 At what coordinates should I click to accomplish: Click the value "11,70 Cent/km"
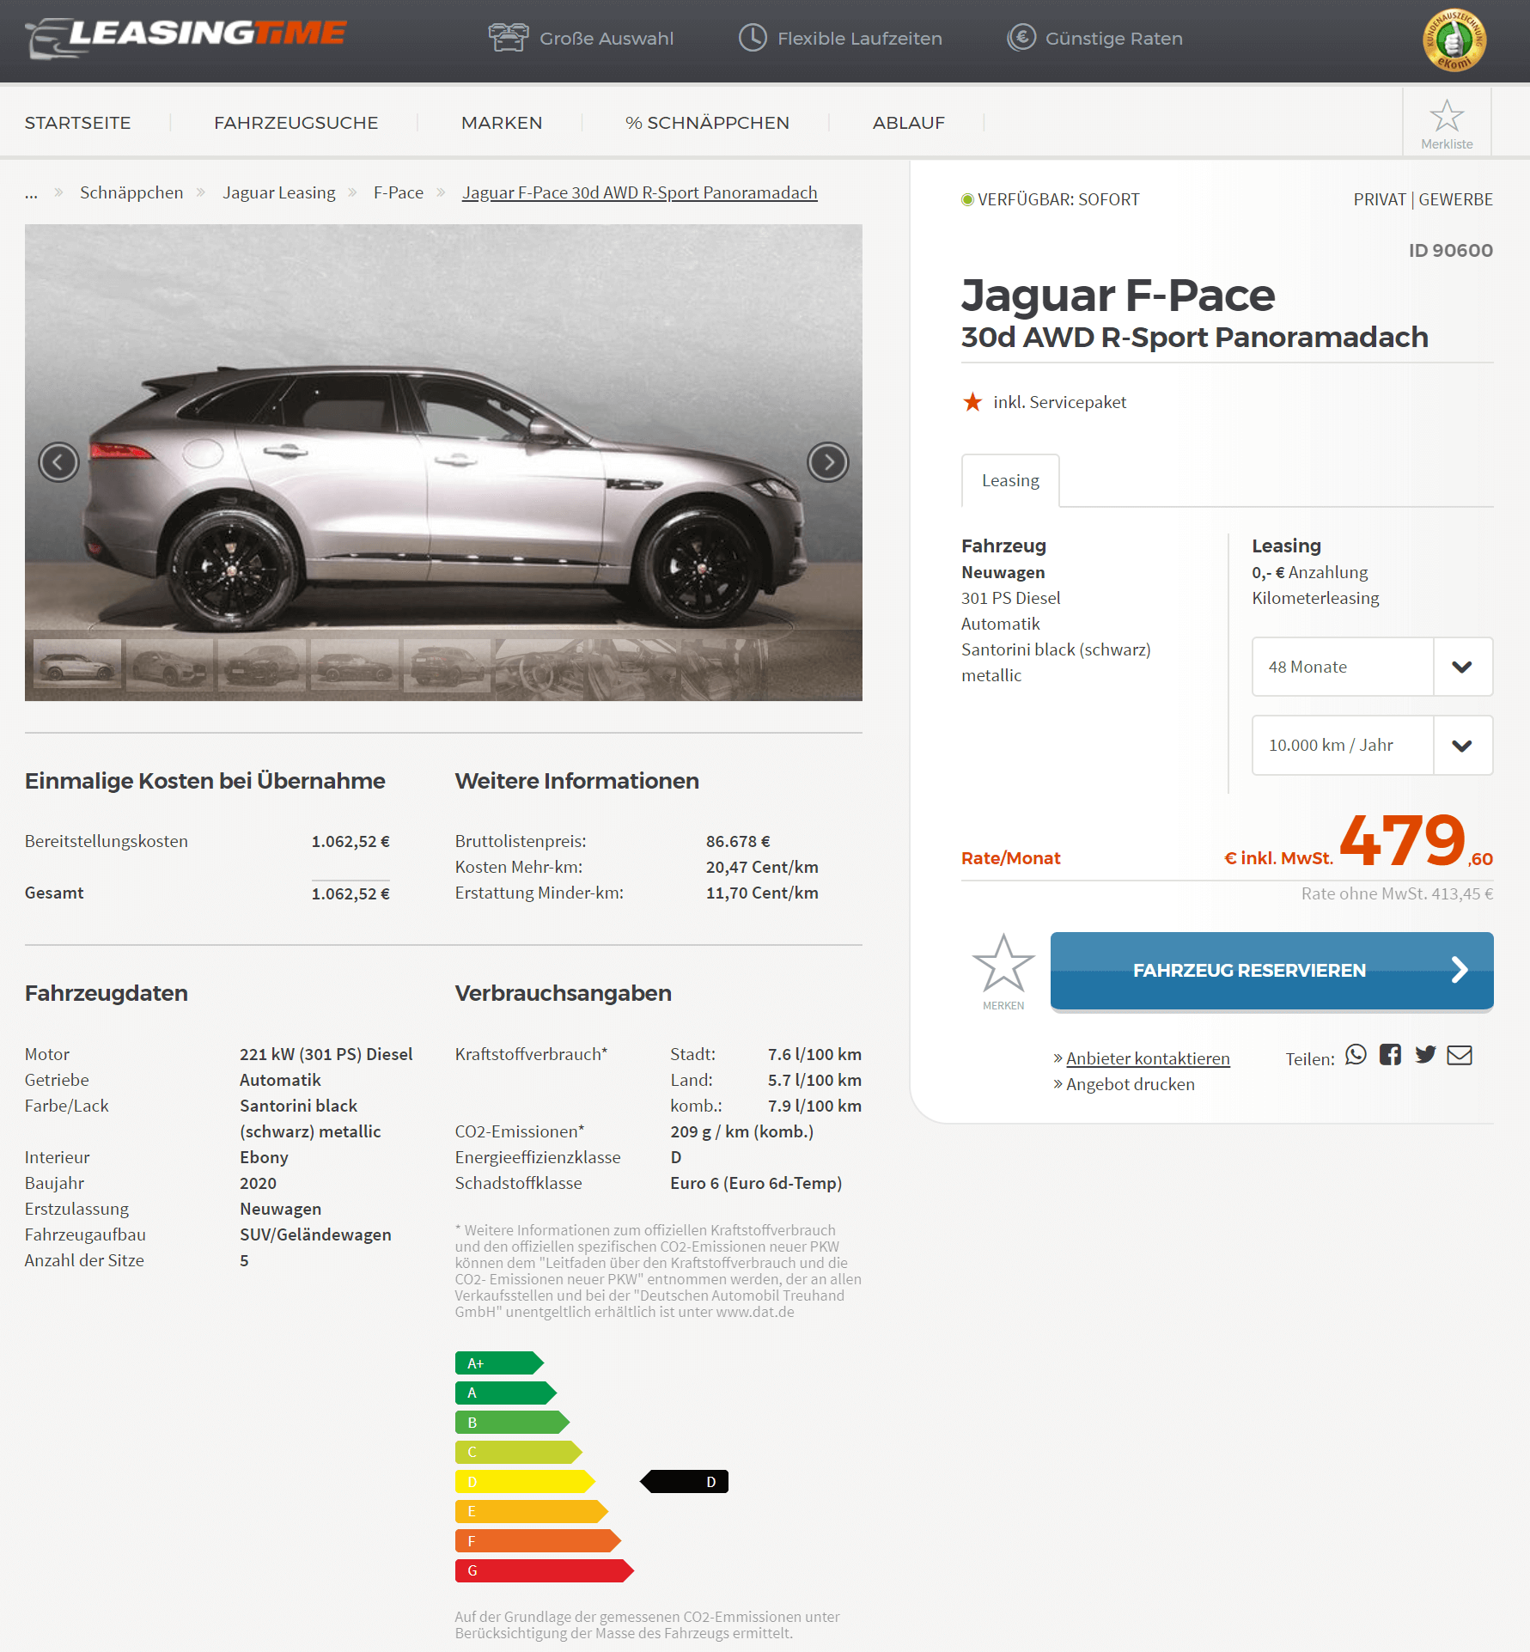tap(762, 893)
